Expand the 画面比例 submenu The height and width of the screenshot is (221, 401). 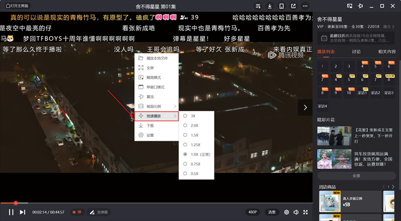click(156, 106)
